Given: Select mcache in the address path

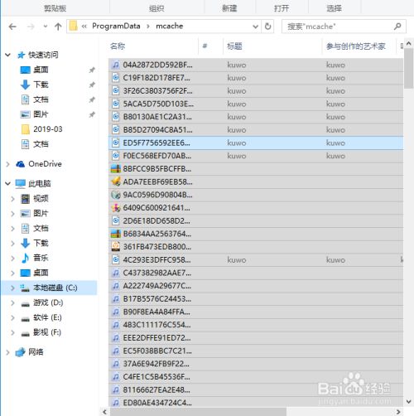Looking at the screenshot, I should pyautogui.click(x=170, y=26).
